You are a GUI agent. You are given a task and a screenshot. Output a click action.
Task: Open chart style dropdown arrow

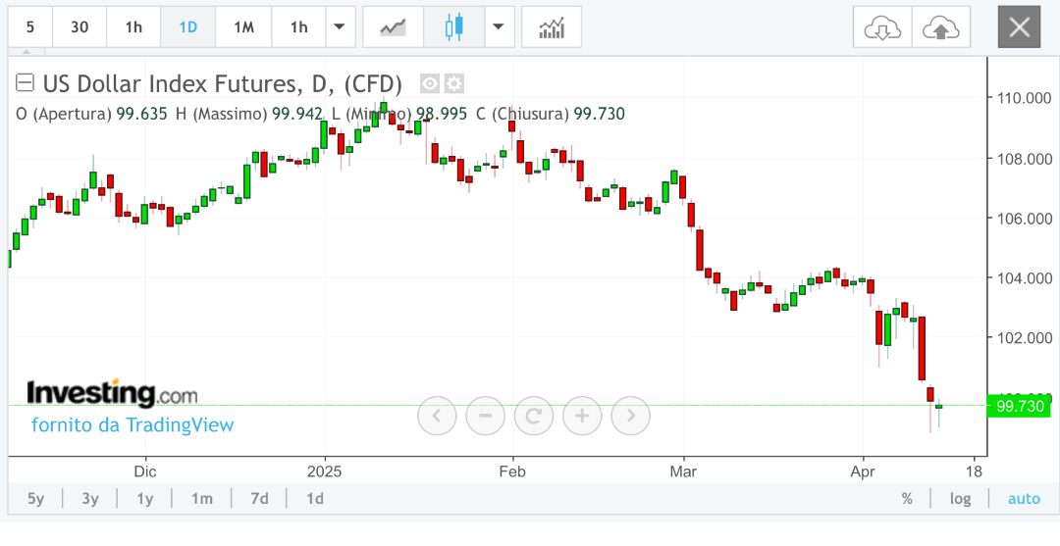coord(499,27)
